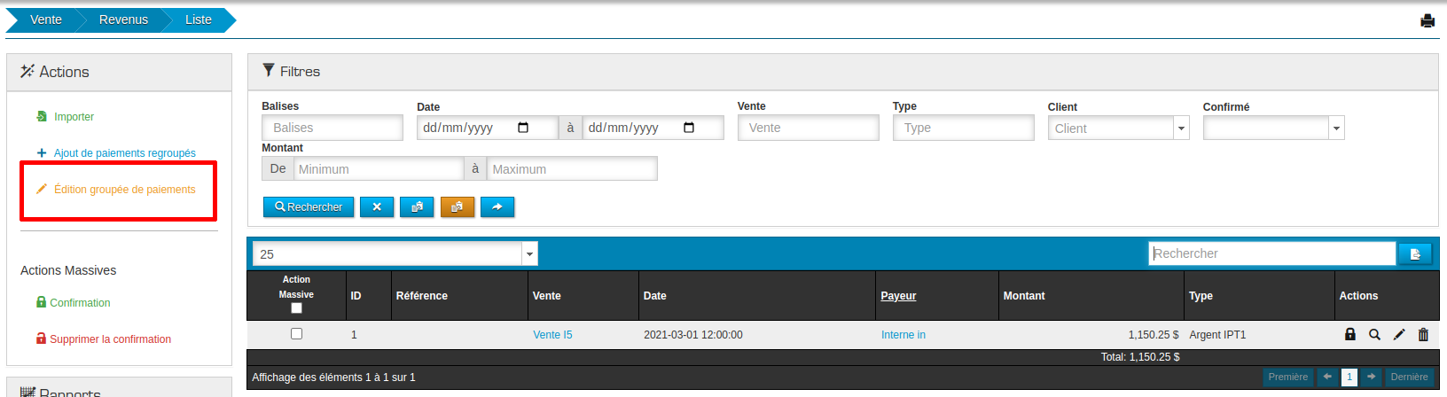The image size is (1447, 397).
Task: Toggle the Action Massive select-all checkbox
Action: point(296,308)
